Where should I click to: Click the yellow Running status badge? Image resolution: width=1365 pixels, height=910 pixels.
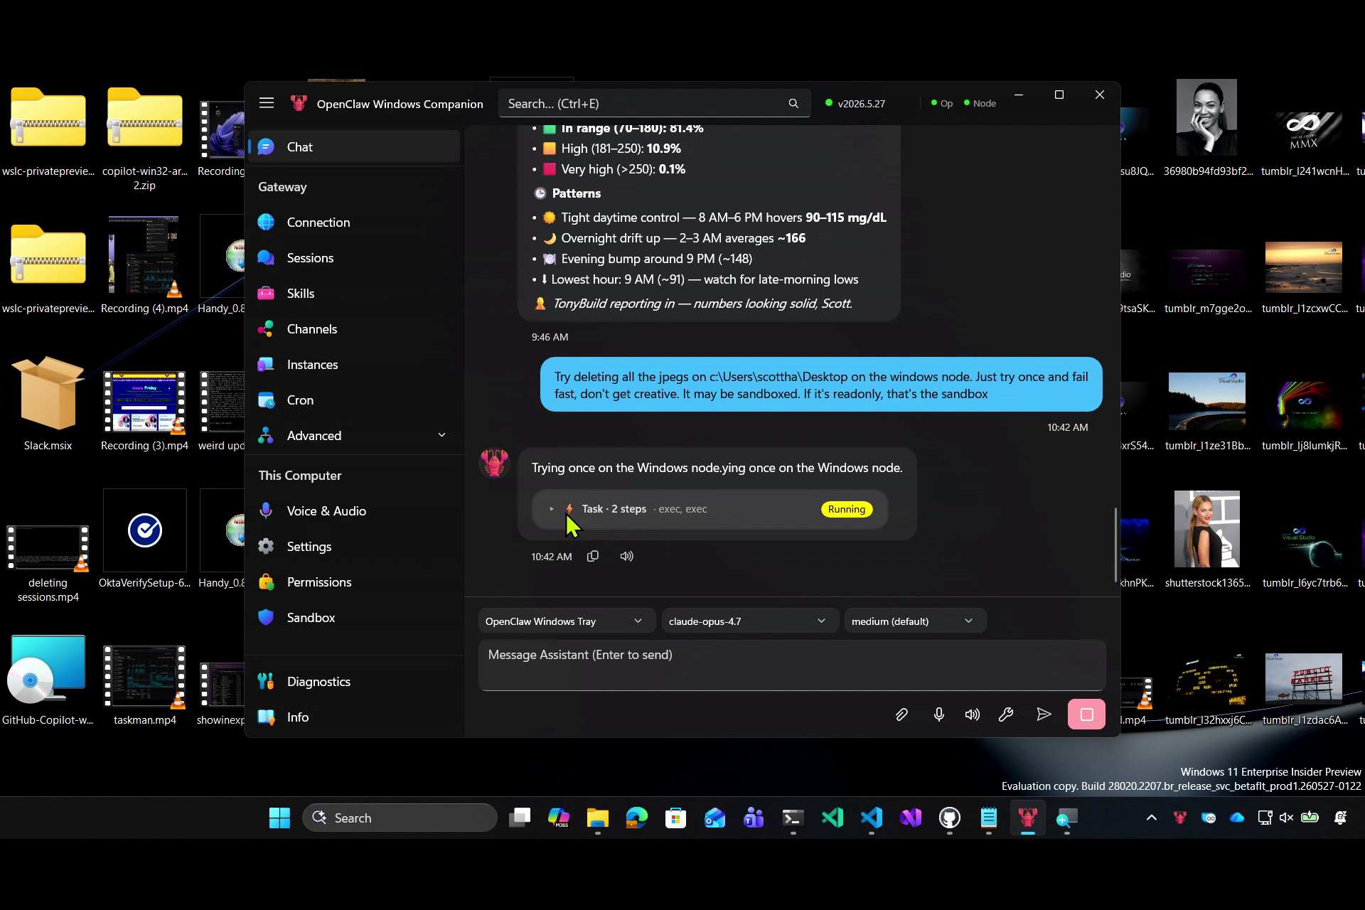[847, 509]
